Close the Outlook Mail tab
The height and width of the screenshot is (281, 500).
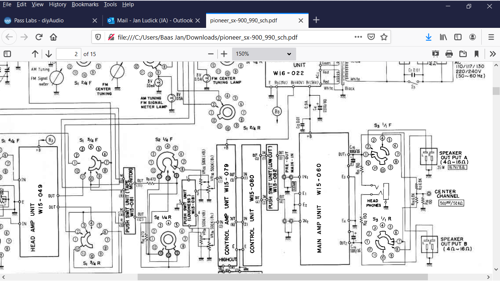tap(198, 21)
